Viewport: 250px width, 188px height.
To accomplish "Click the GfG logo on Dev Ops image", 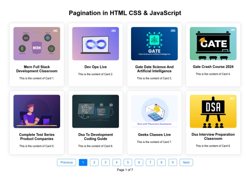I will [x=113, y=31].
